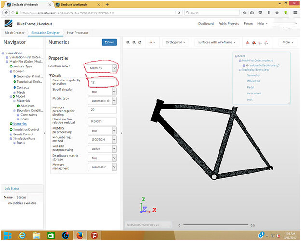Switch to the Mesh Creator tab

pyautogui.click(x=14, y=33)
